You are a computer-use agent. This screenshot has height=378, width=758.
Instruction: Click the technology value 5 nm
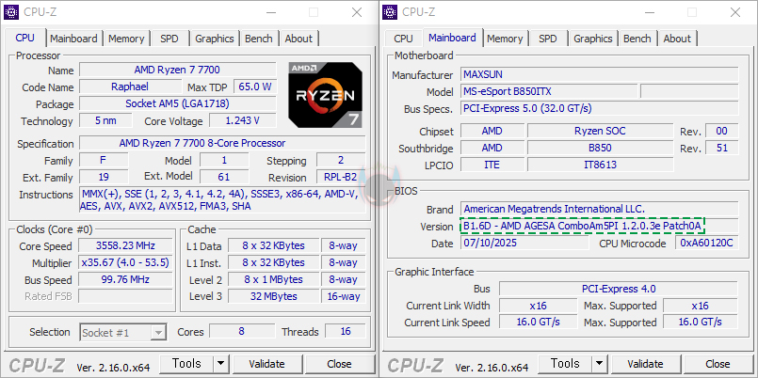[105, 120]
